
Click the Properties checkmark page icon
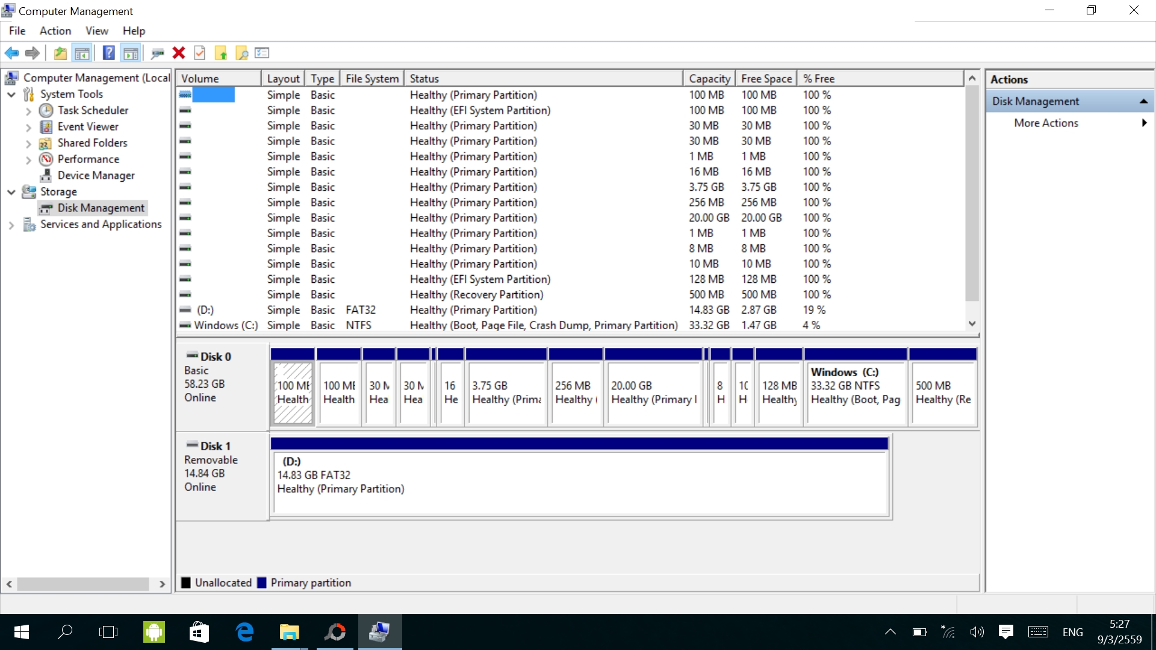(200, 53)
